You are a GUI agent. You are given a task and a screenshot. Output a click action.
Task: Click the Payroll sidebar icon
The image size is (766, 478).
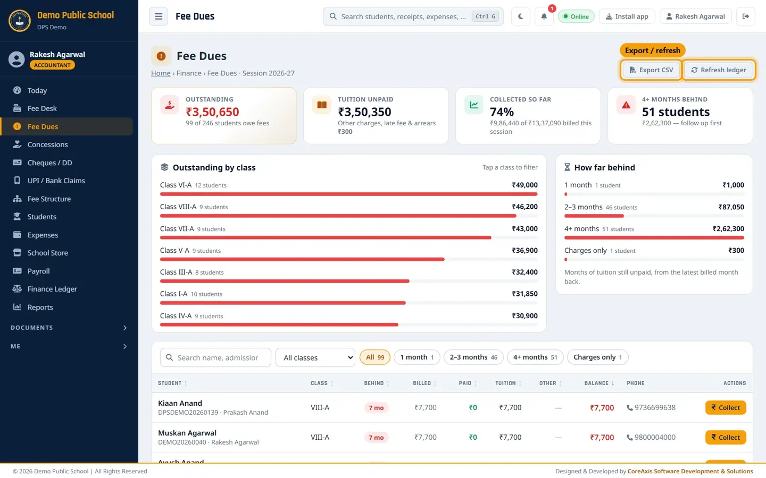click(x=17, y=271)
